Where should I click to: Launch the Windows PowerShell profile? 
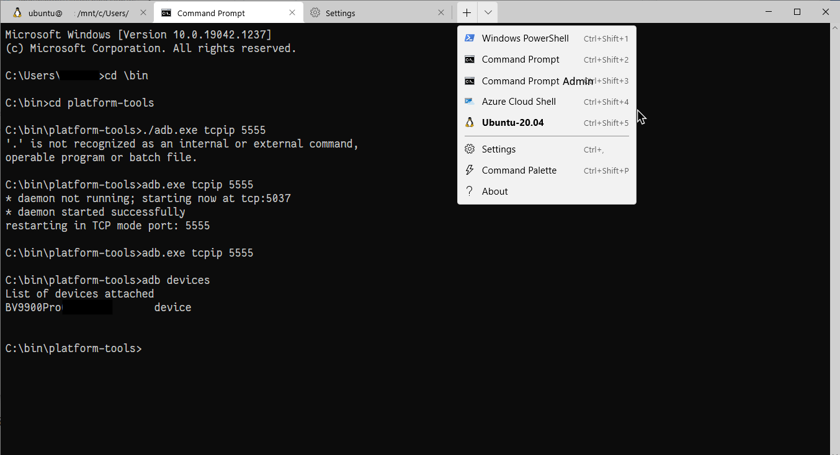525,38
